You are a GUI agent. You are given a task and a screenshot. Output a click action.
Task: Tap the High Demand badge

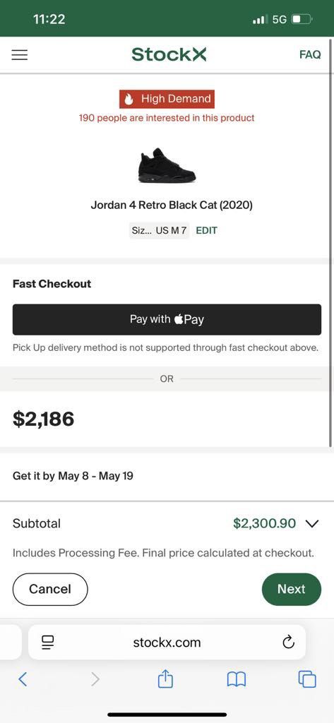[167, 99]
